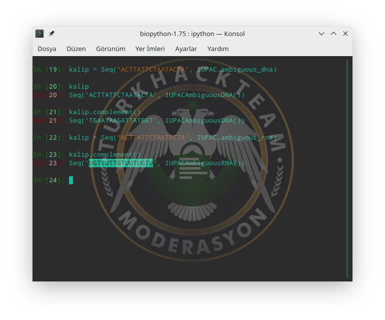Viewport: 385px width, 320px height.
Task: Open the Yardım menu
Action: (x=218, y=49)
